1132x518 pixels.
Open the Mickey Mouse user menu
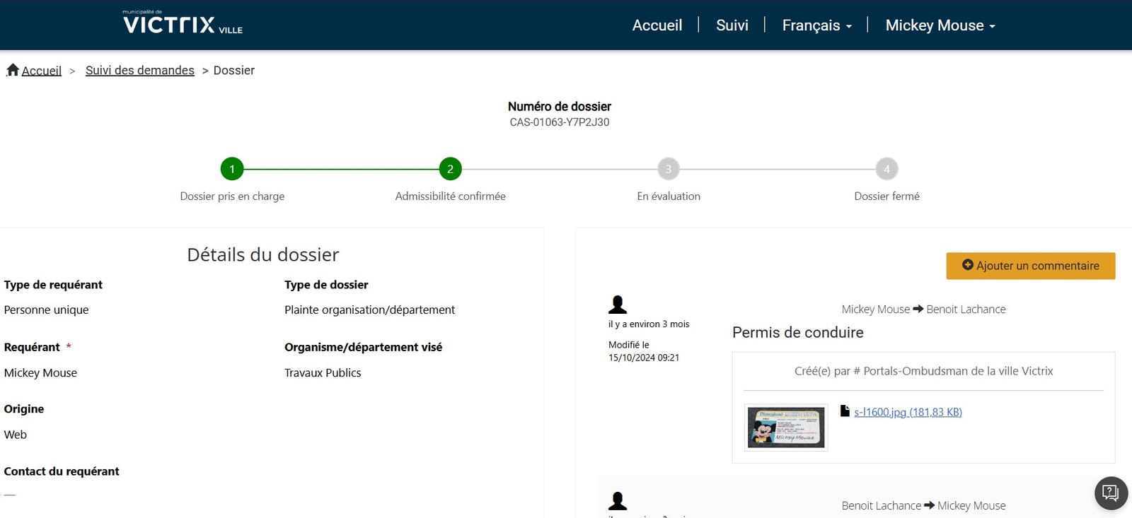pyautogui.click(x=940, y=25)
